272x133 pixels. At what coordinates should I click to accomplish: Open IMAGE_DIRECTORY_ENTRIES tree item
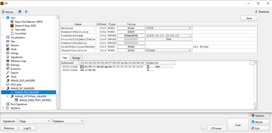(x=35, y=100)
